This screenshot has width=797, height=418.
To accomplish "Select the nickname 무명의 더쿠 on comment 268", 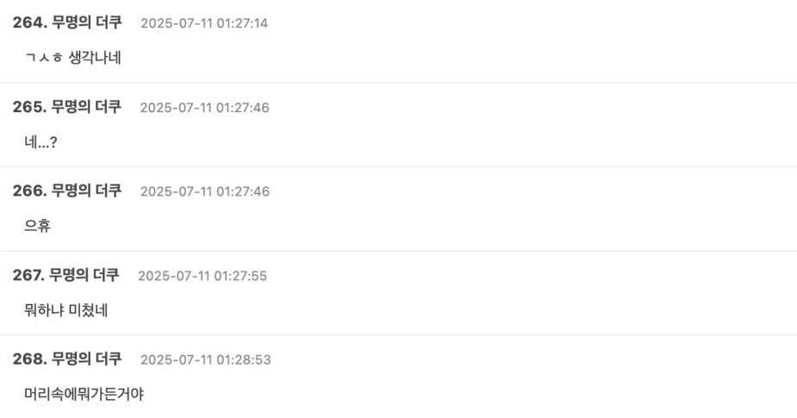I will 86,359.
